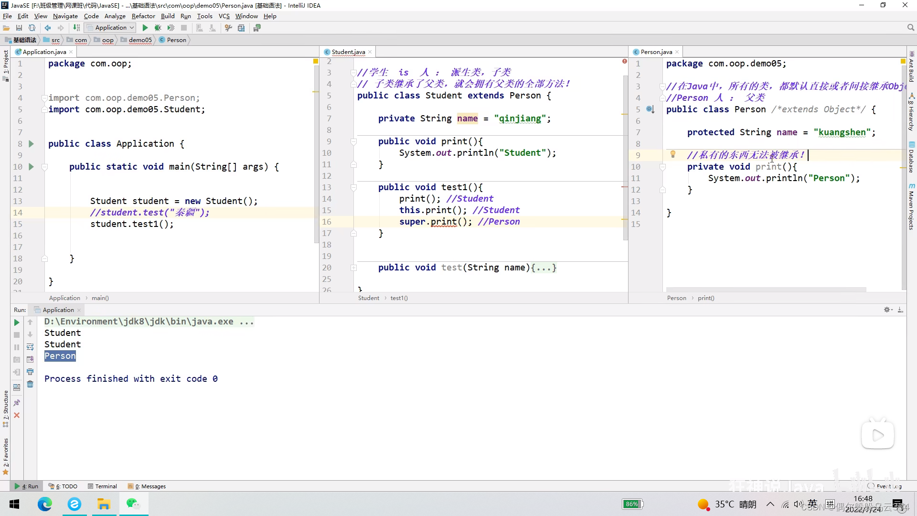Print the console output

[x=30, y=372]
